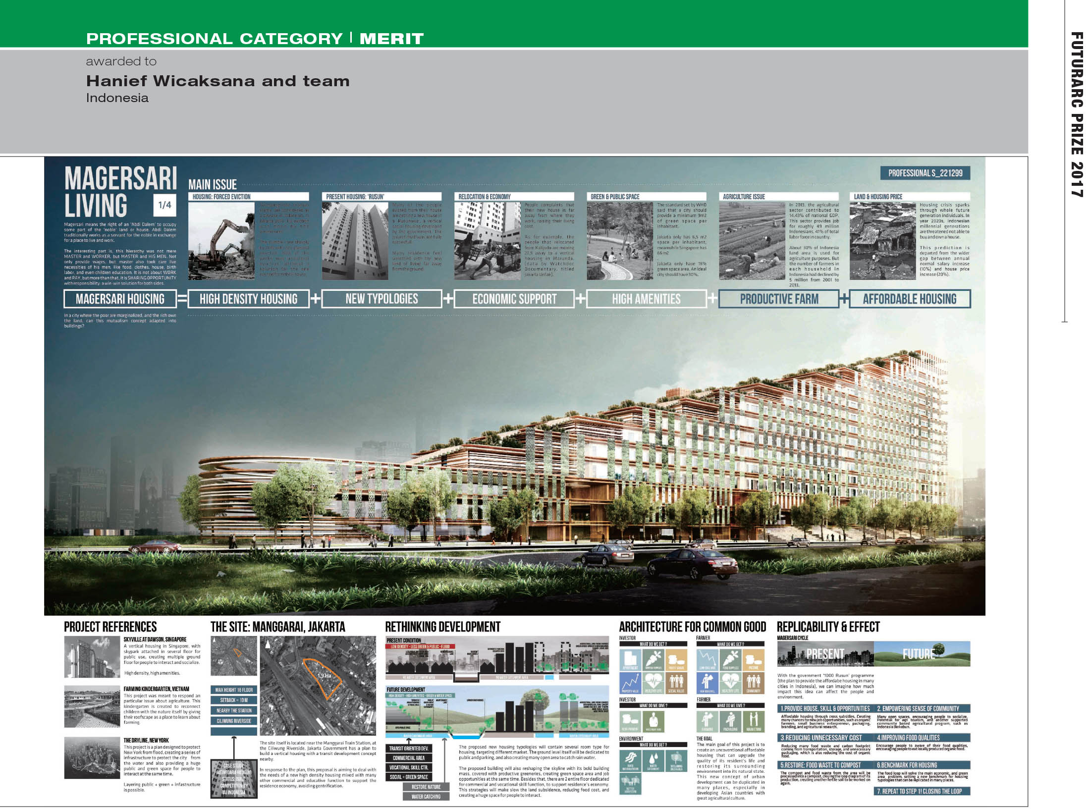Click the 'SETBACK = 10 M' label

pyautogui.click(x=234, y=700)
